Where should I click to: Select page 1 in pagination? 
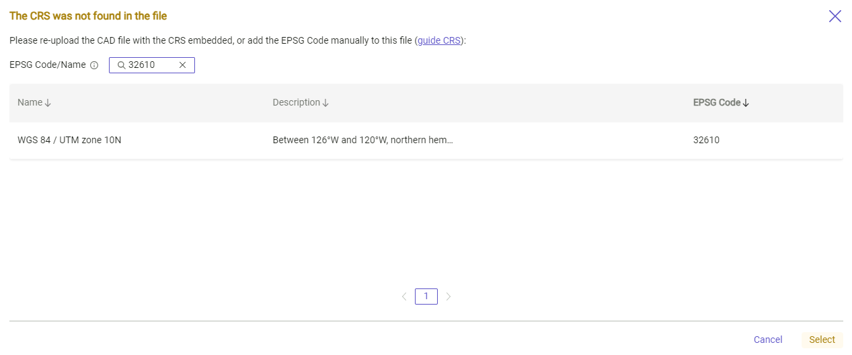point(426,297)
